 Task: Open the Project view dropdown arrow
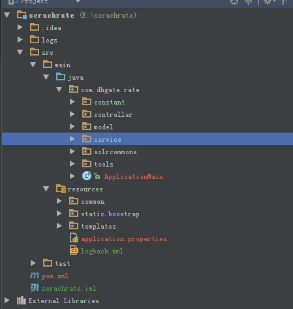pos(78,2)
